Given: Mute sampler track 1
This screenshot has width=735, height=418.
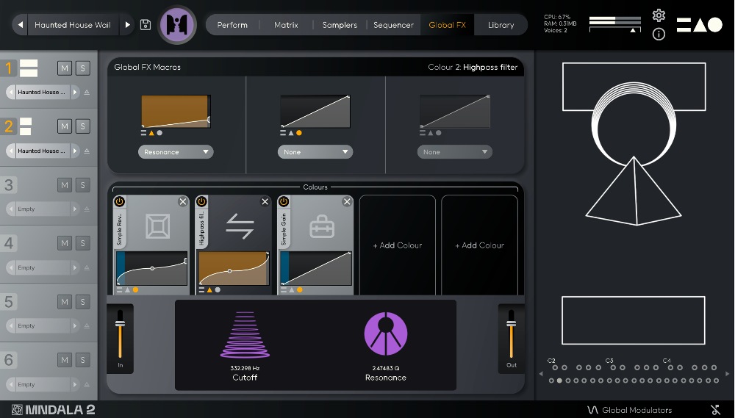Looking at the screenshot, I should pyautogui.click(x=65, y=68).
